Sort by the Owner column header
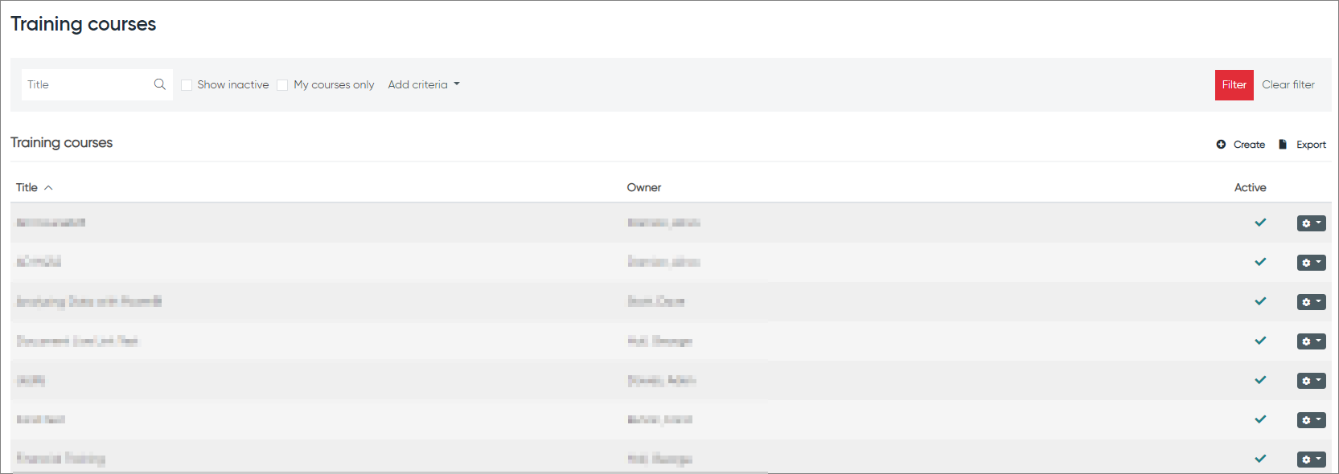Screen dimensions: 1339x474 [644, 187]
